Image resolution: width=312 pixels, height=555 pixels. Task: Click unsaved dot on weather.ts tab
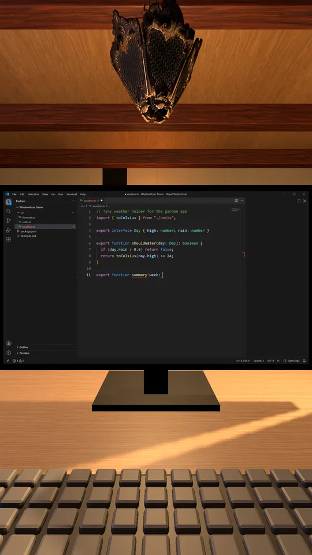(x=102, y=201)
